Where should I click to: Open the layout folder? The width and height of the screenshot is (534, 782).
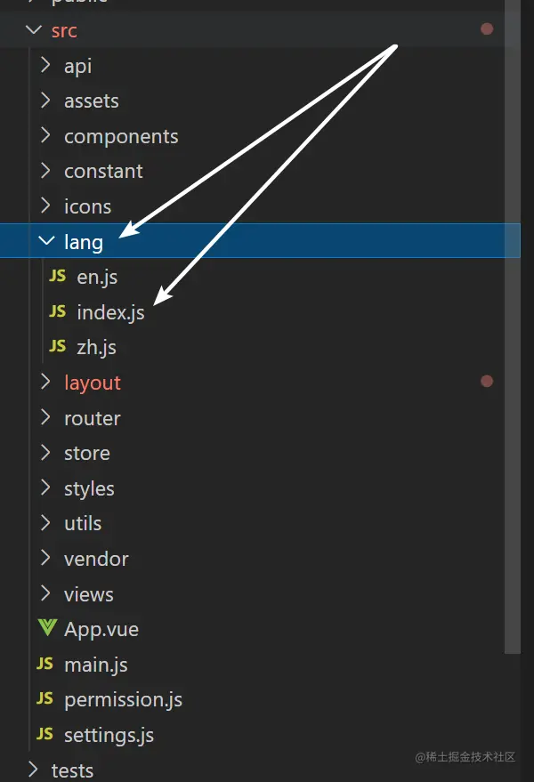pos(92,383)
